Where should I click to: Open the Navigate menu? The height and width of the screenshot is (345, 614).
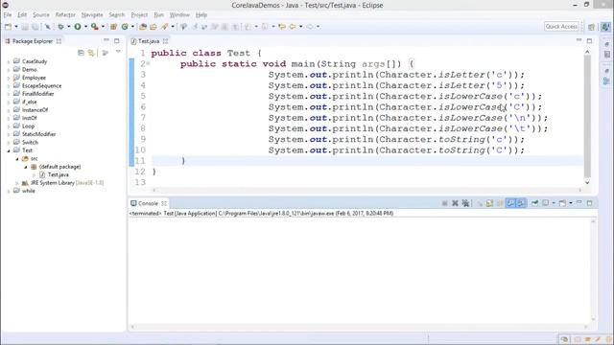point(92,15)
